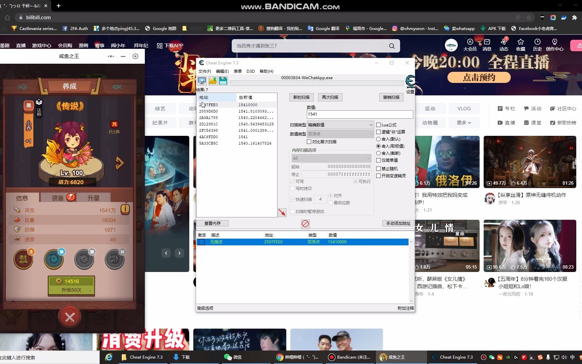This screenshot has width=582, height=364.
Task: Open Bandicam in the taskbar
Action: (350, 357)
